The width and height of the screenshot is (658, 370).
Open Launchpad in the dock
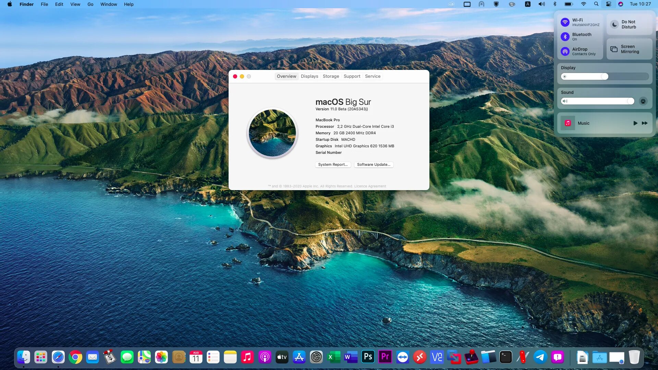[x=41, y=357]
